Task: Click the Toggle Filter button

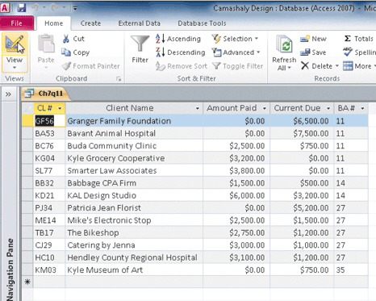Action: pyautogui.click(x=237, y=66)
